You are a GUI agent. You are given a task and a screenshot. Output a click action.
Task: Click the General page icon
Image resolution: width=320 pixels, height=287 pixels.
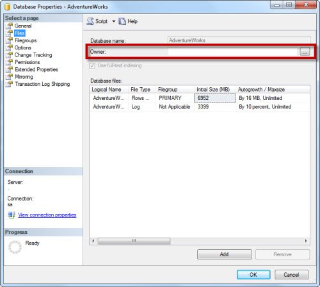coord(9,26)
